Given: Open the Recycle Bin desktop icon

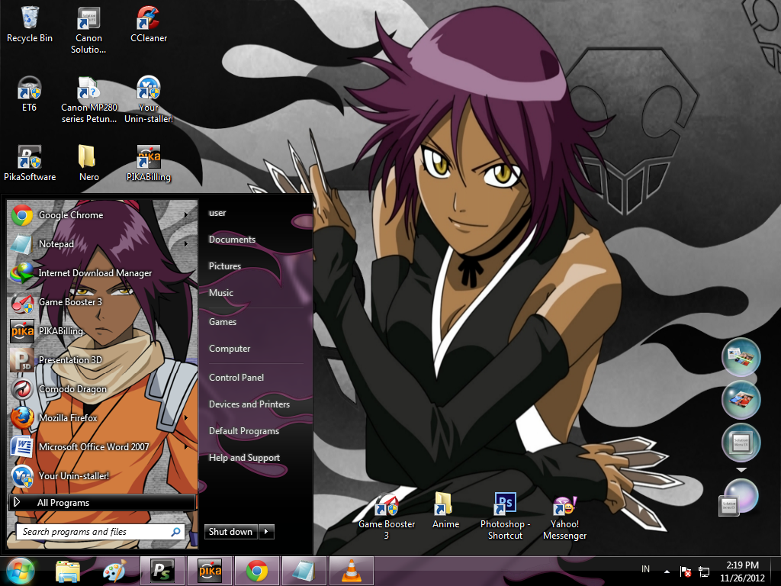Looking at the screenshot, I should tap(30, 25).
